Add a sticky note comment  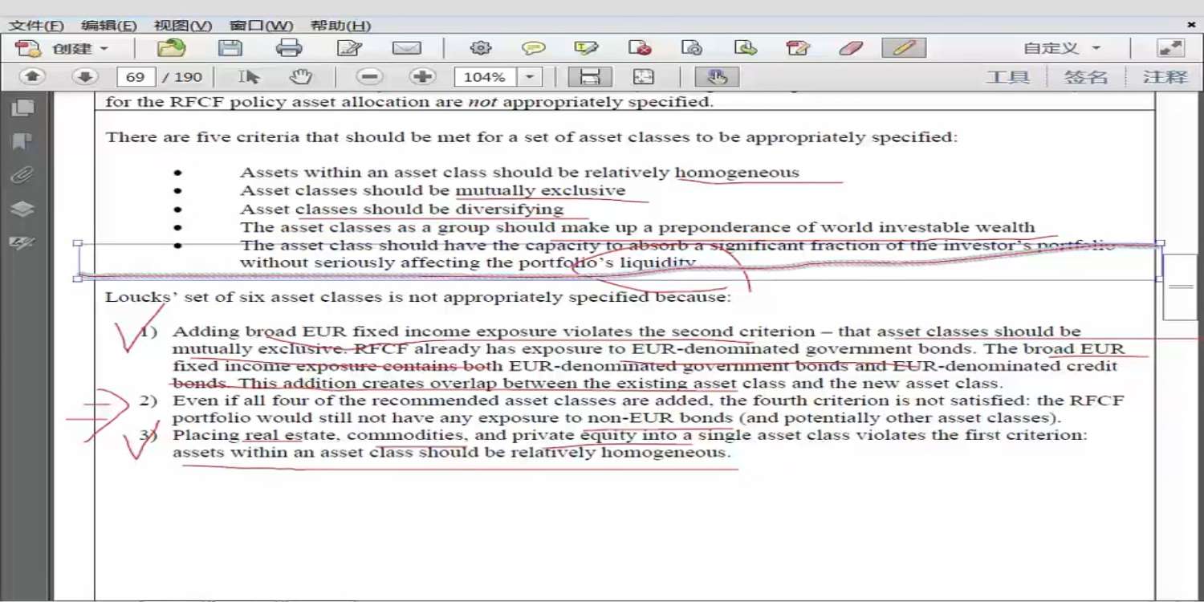tap(534, 48)
